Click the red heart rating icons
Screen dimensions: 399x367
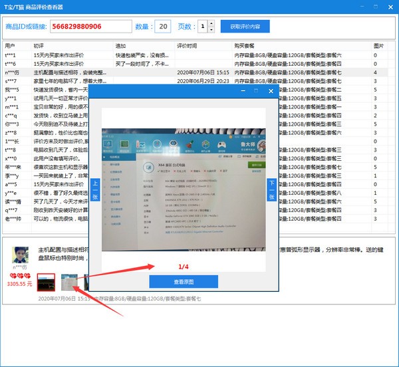tap(19, 275)
